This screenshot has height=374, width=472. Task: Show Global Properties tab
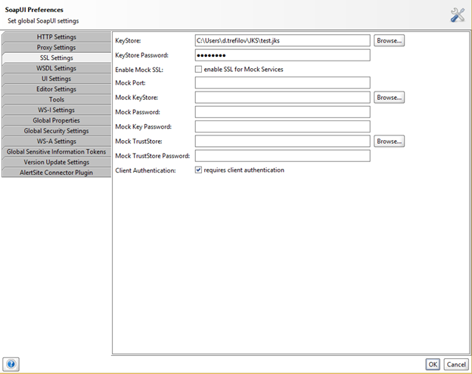56,120
